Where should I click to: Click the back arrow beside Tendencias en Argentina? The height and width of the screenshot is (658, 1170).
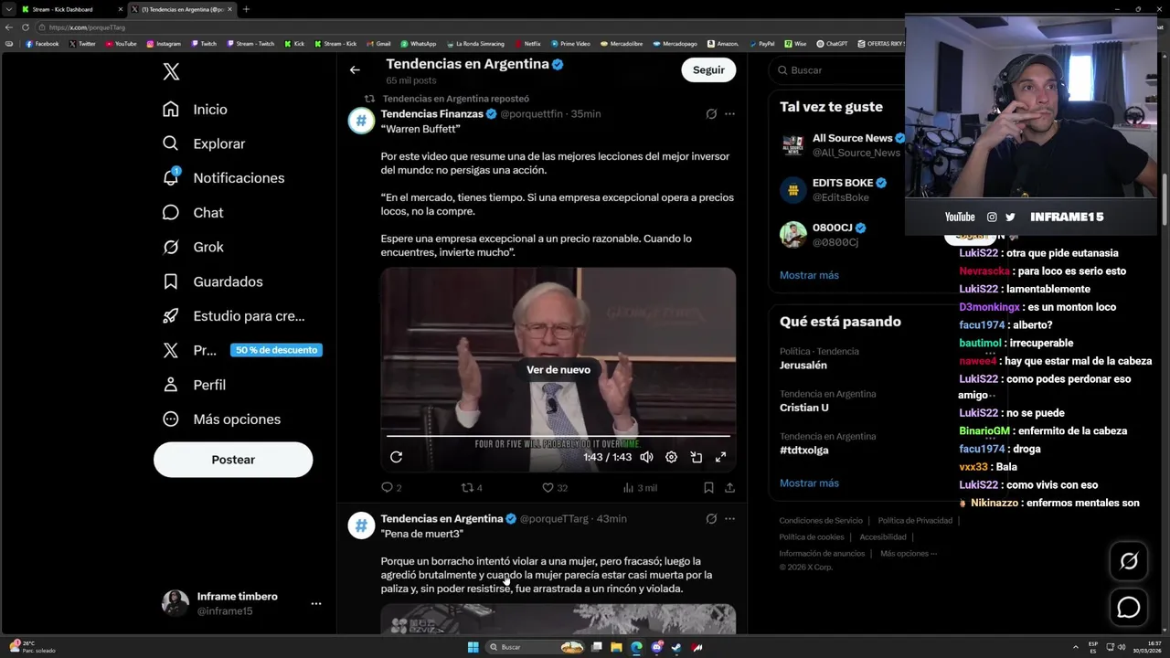click(355, 69)
